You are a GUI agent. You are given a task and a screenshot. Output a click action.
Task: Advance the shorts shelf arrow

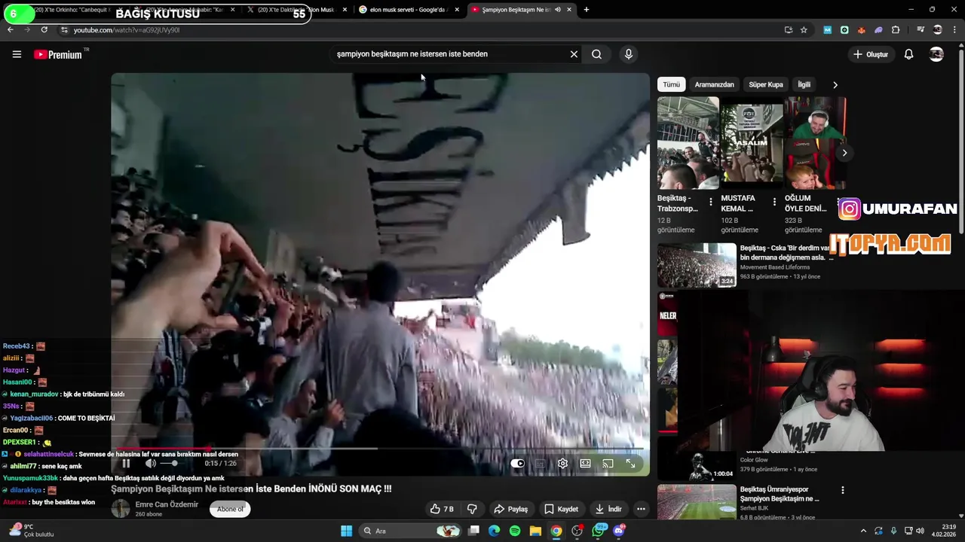click(x=844, y=153)
